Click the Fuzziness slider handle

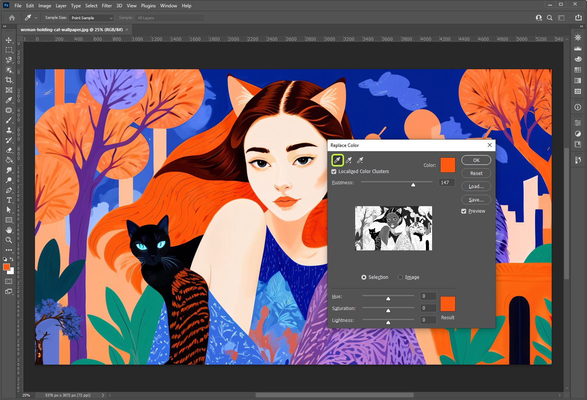[413, 185]
